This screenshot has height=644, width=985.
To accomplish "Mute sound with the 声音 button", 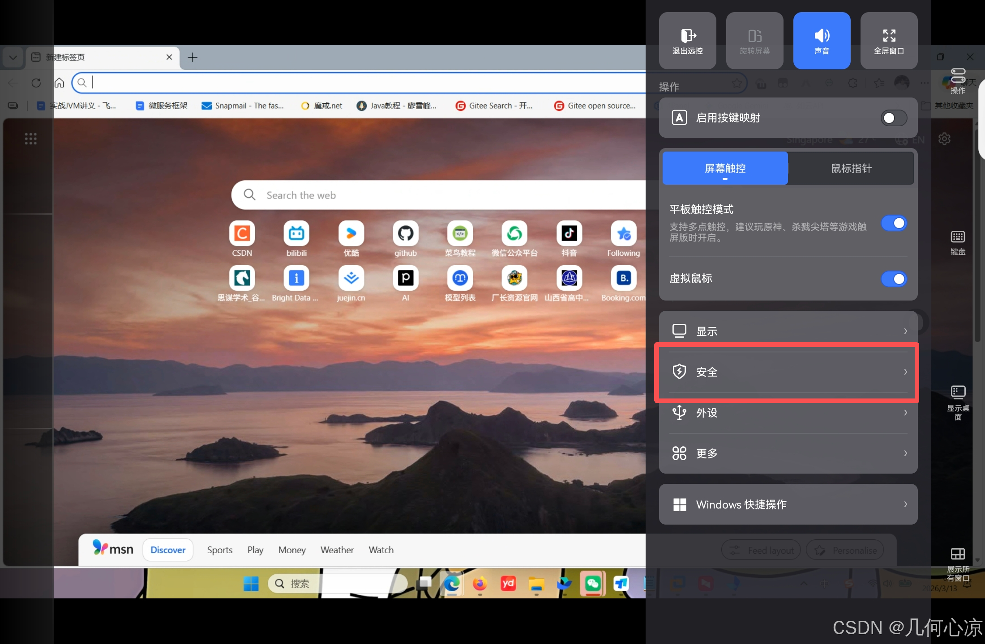I will 822,41.
